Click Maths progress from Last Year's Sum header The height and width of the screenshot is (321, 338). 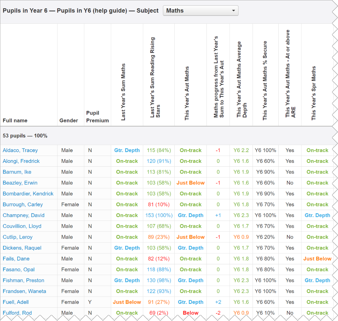coord(219,77)
